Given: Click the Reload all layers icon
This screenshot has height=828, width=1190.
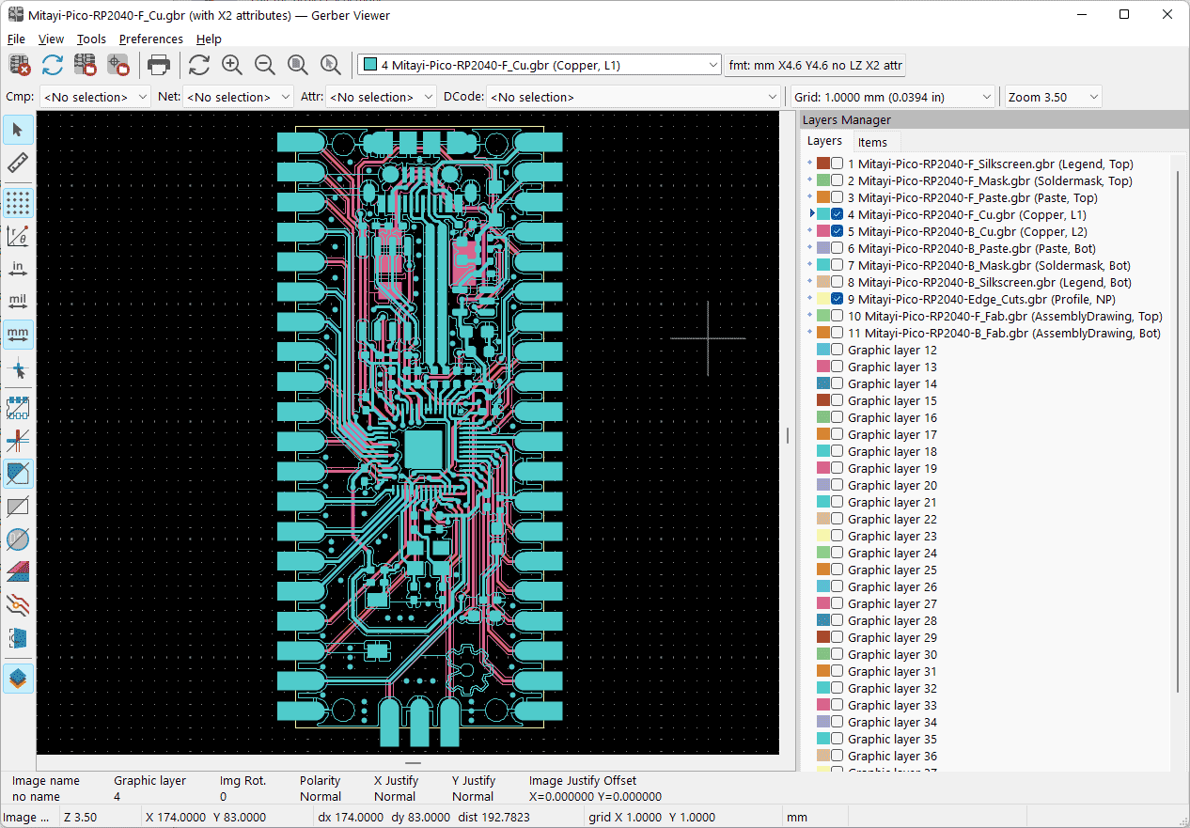Looking at the screenshot, I should click(53, 65).
